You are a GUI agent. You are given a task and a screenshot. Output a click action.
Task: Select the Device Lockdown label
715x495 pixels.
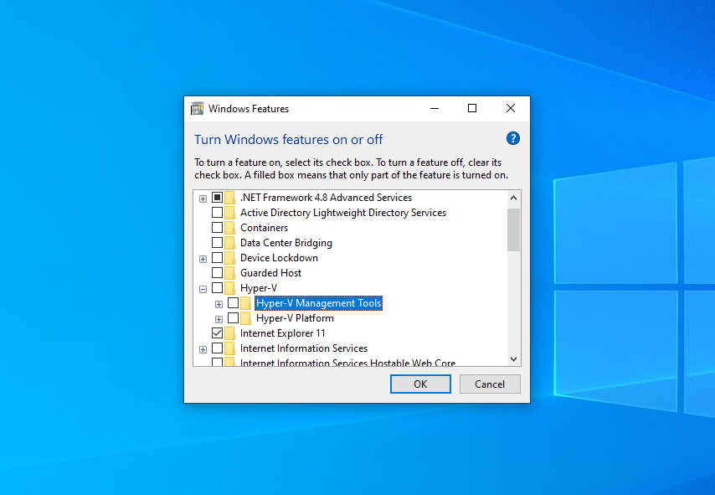(279, 258)
